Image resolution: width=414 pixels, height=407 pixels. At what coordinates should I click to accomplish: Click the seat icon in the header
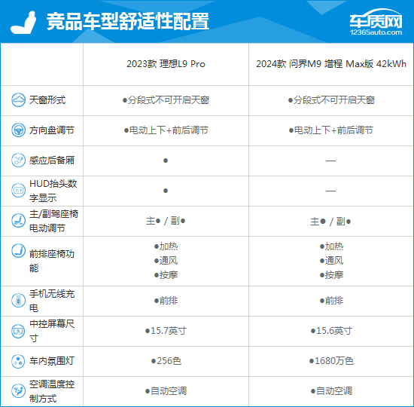23,22
